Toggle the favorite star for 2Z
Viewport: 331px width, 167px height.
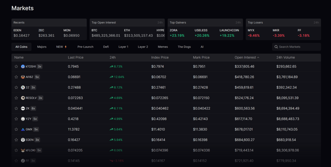[x=16, y=87]
